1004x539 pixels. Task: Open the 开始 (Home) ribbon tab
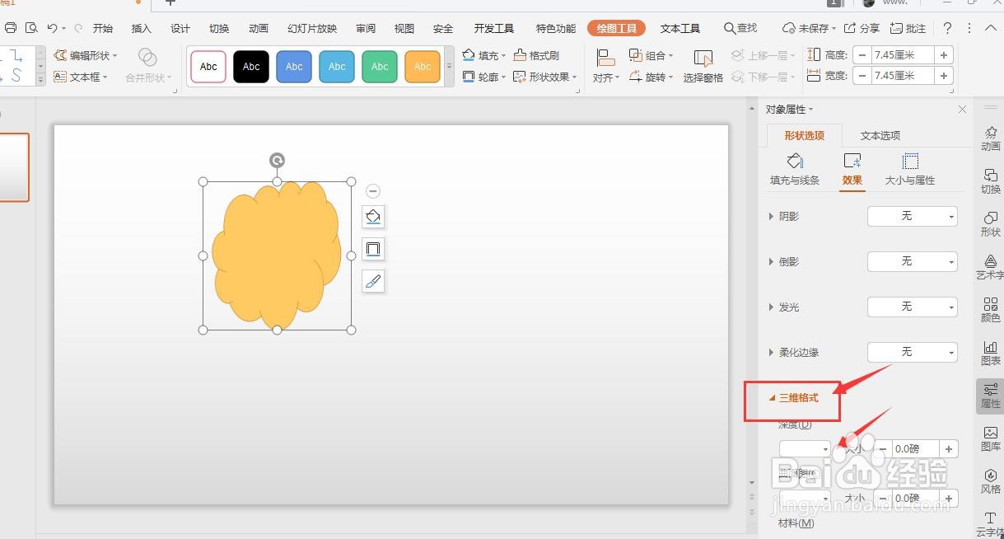[x=103, y=28]
